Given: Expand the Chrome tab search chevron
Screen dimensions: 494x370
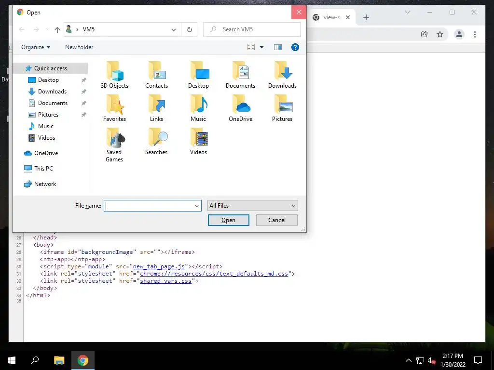Looking at the screenshot, I should click(407, 12).
